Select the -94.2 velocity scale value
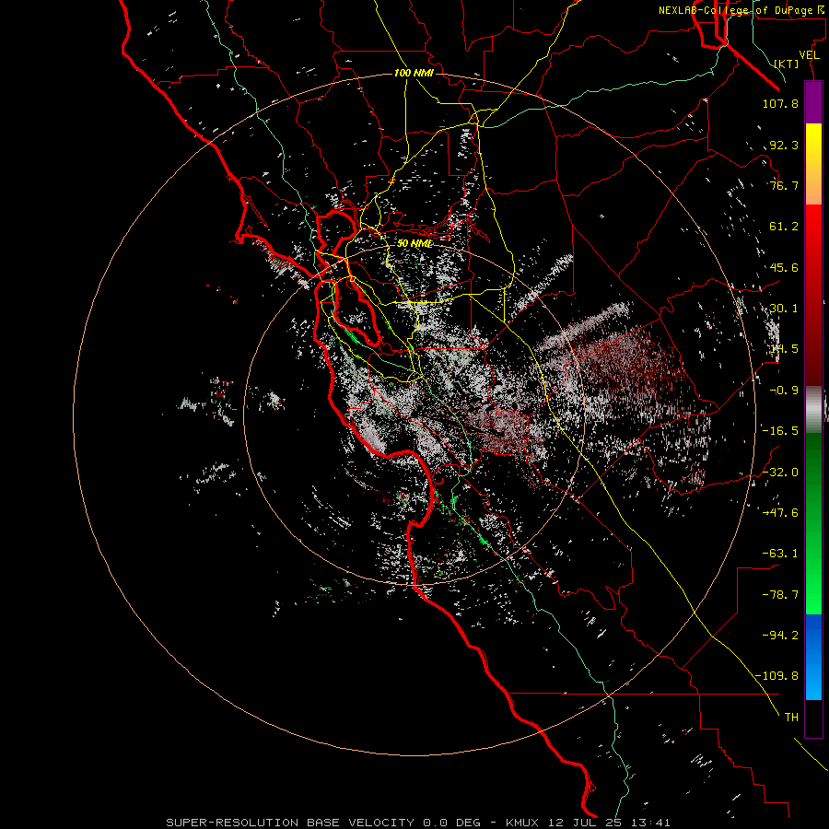This screenshot has height=829, width=829. 780,636
